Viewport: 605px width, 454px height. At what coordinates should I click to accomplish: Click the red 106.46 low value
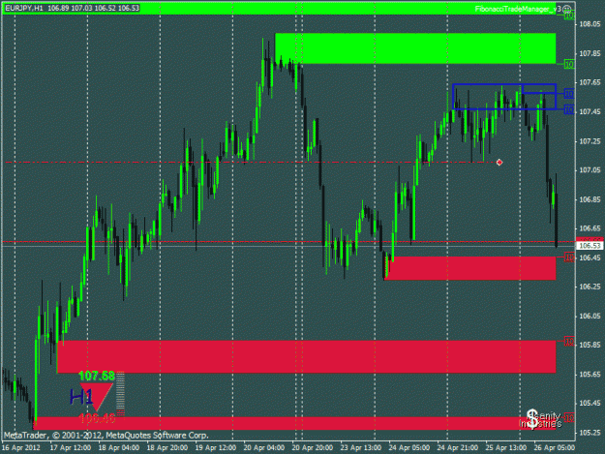point(97,418)
